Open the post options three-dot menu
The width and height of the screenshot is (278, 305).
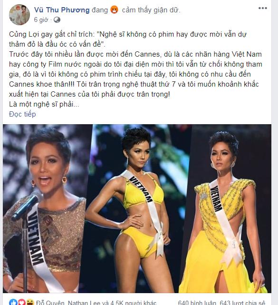point(262,8)
